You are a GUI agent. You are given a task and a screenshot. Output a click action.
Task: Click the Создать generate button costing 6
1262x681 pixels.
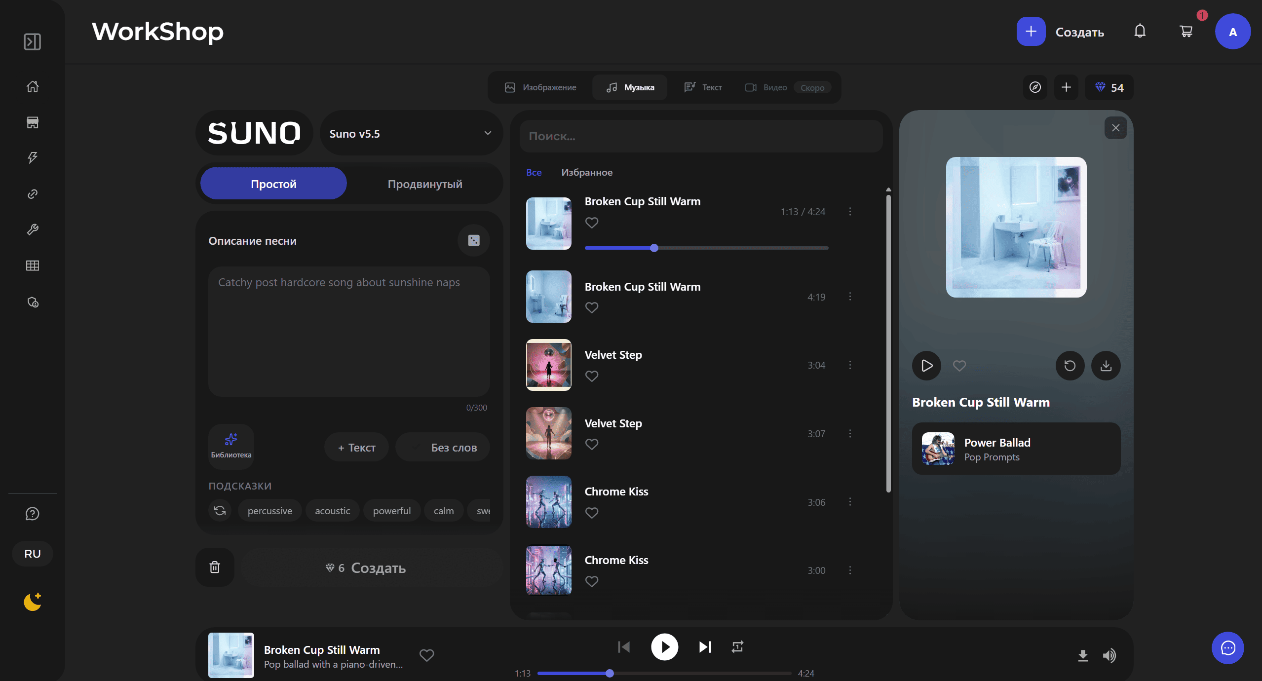coord(371,567)
